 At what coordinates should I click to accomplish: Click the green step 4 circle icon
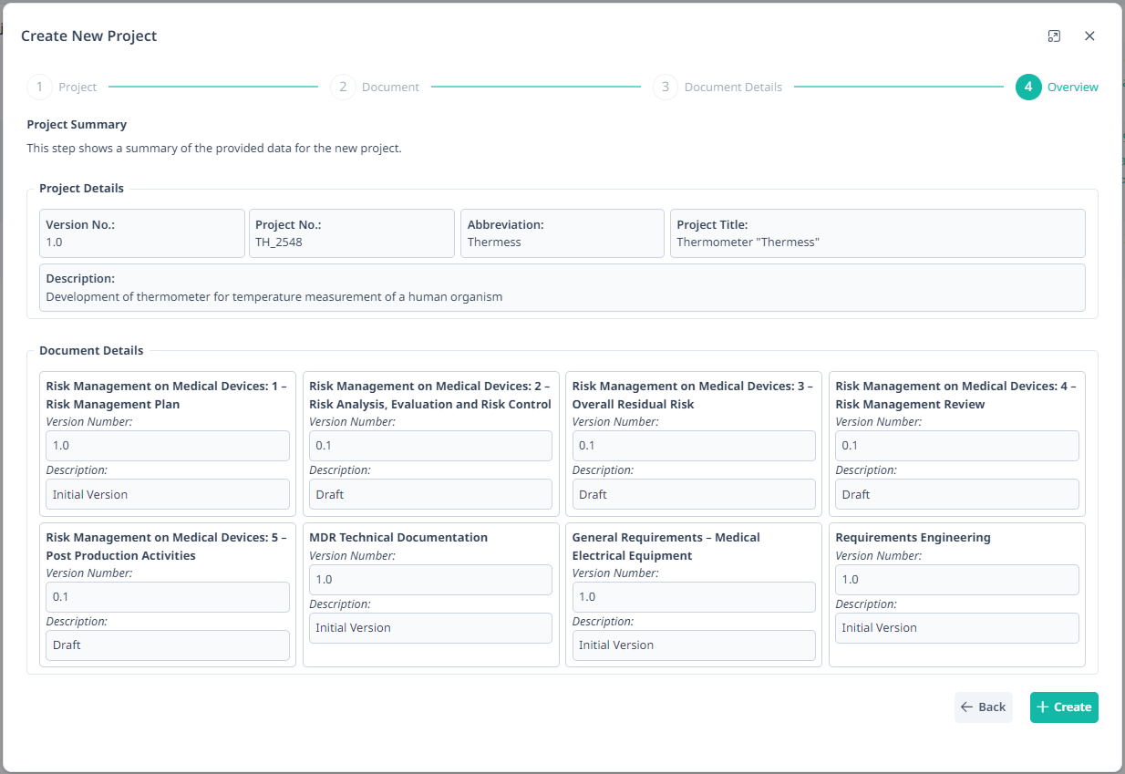click(1027, 87)
